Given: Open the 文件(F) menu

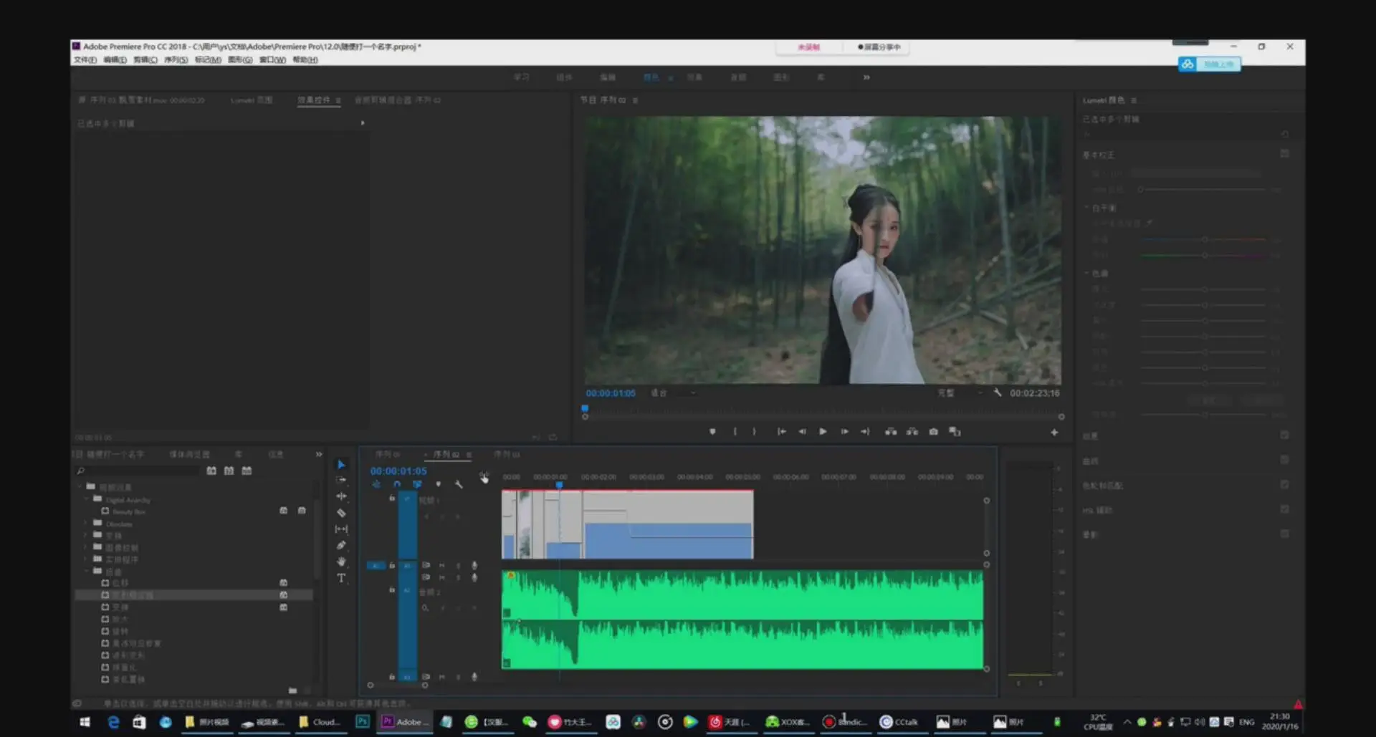Looking at the screenshot, I should 85,60.
